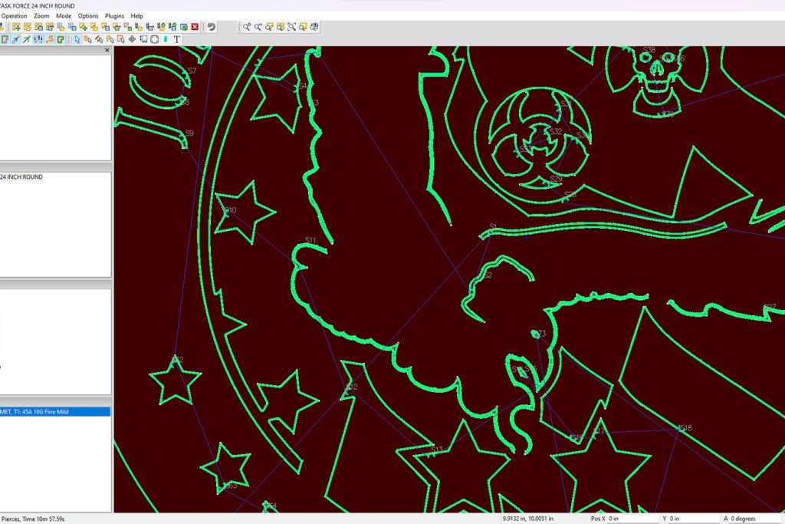This screenshot has height=524, width=785.
Task: Click the Undo arrow in the toolbar
Action: tap(211, 27)
